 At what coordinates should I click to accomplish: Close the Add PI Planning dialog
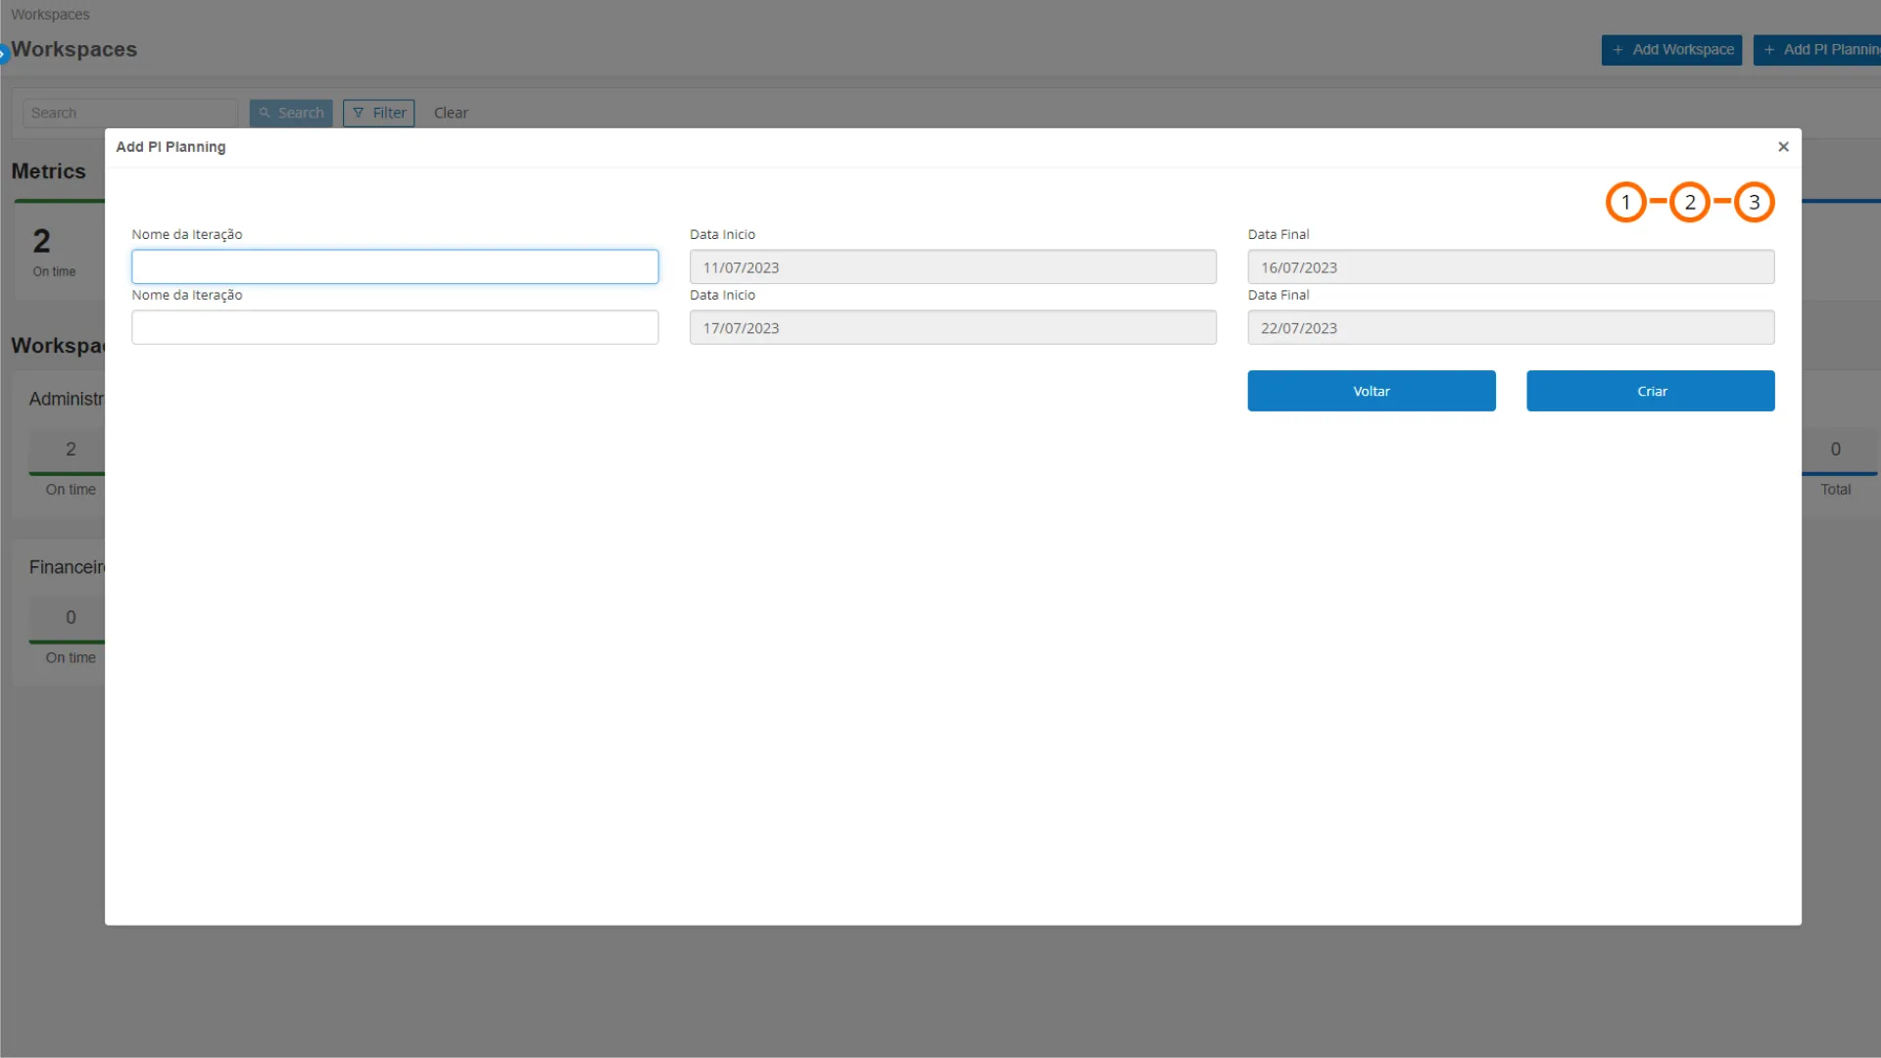click(x=1783, y=147)
